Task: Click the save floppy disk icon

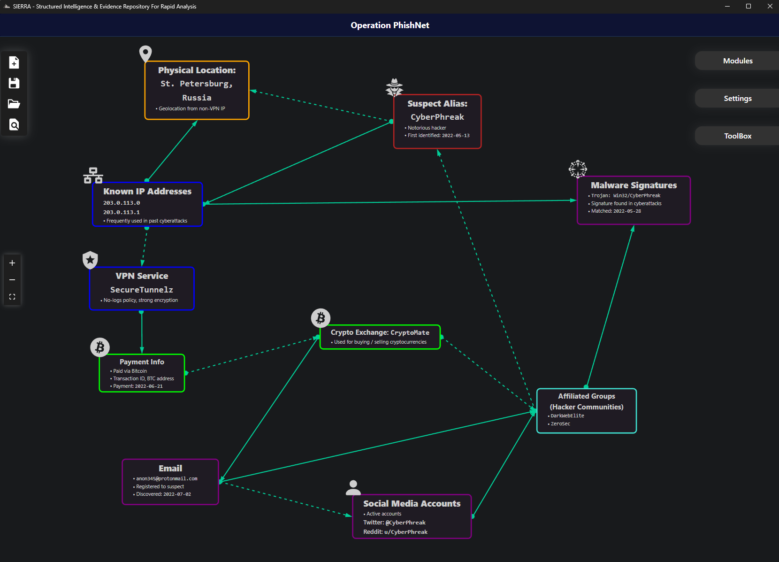Action: [x=14, y=83]
